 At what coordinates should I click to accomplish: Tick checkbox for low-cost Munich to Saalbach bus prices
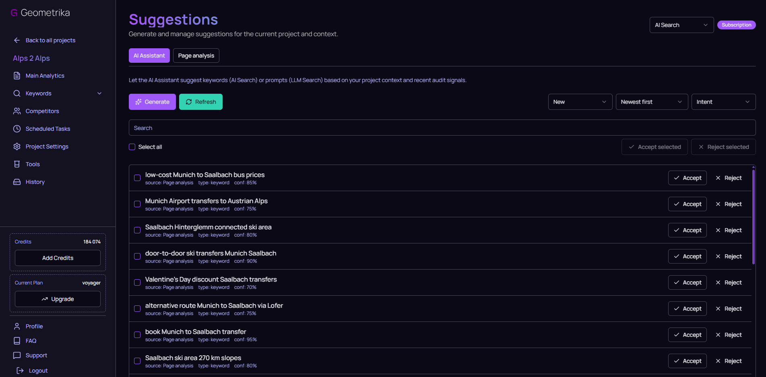point(137,178)
